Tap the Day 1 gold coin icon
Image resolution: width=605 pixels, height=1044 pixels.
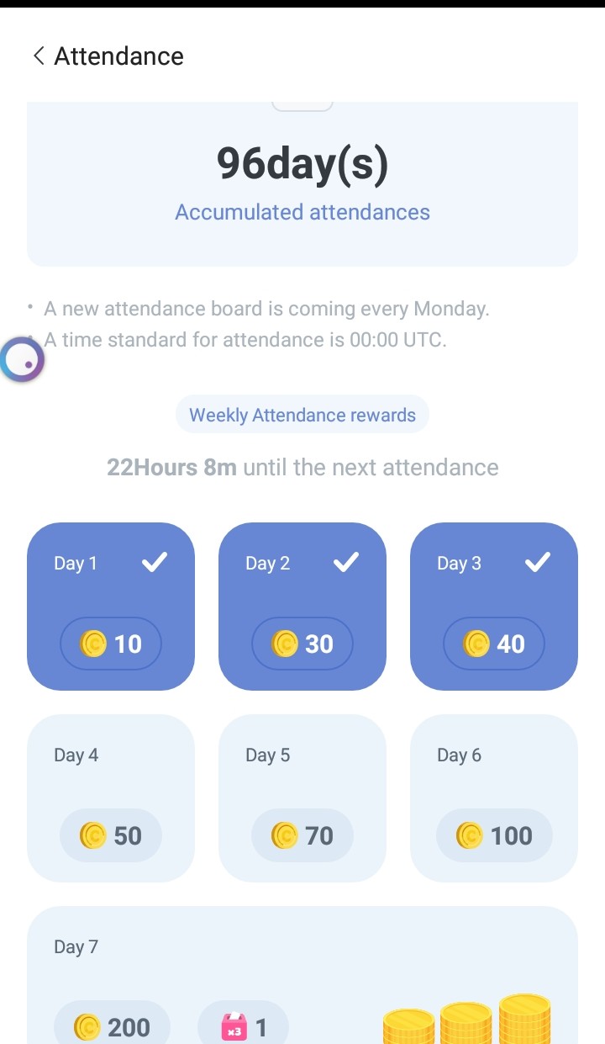coord(92,644)
